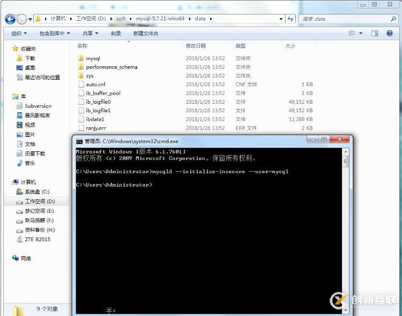Click 计算机 in the navigation pane
The height and width of the screenshot is (316, 402).
pyautogui.click(x=28, y=182)
